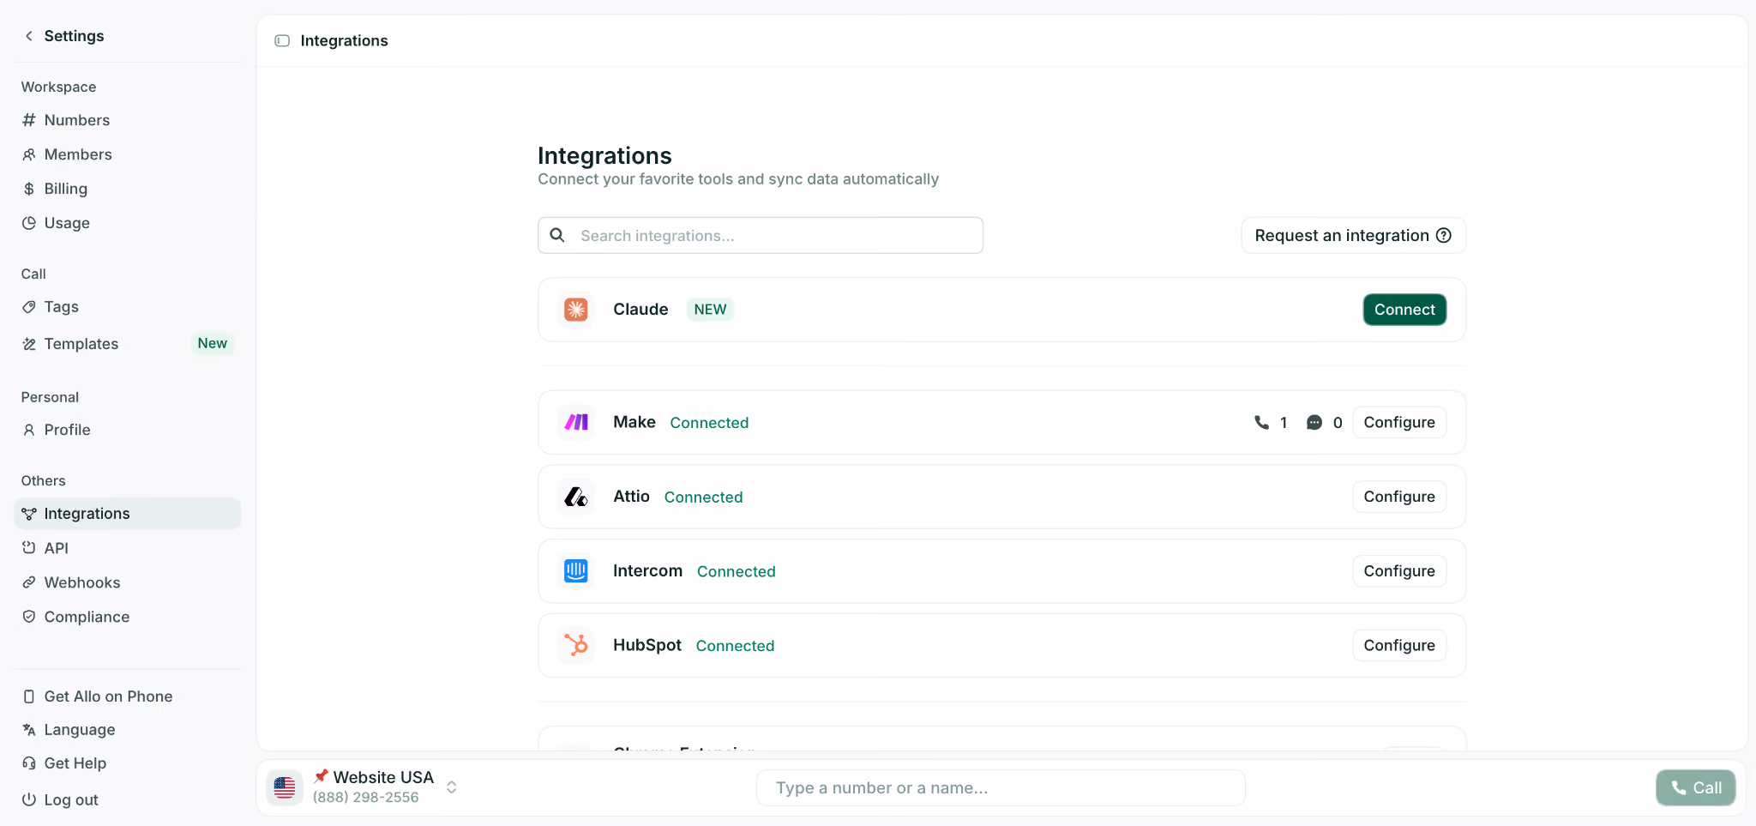Open the Website USA number selector
The height and width of the screenshot is (826, 1756).
[x=364, y=787]
